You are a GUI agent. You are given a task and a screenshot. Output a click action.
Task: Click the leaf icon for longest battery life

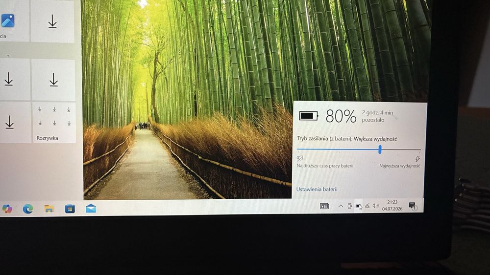point(300,158)
